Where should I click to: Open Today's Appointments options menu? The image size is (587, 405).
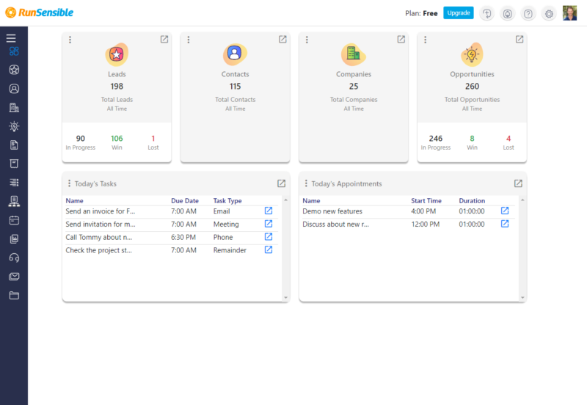pyautogui.click(x=306, y=183)
